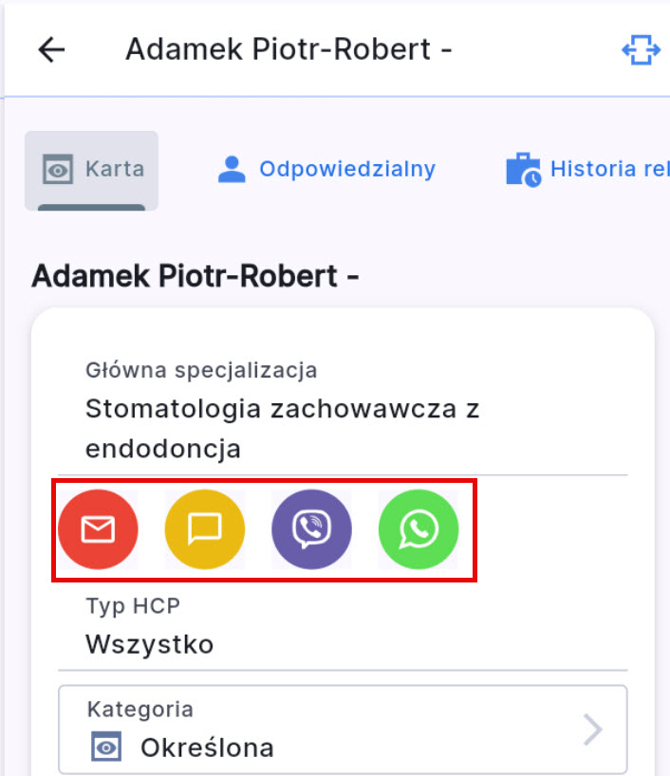Open the green WhatsApp icon
Viewport: 670px width, 776px height.
point(419,529)
